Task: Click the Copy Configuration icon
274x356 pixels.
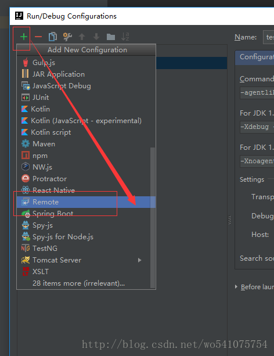Action: [53, 37]
